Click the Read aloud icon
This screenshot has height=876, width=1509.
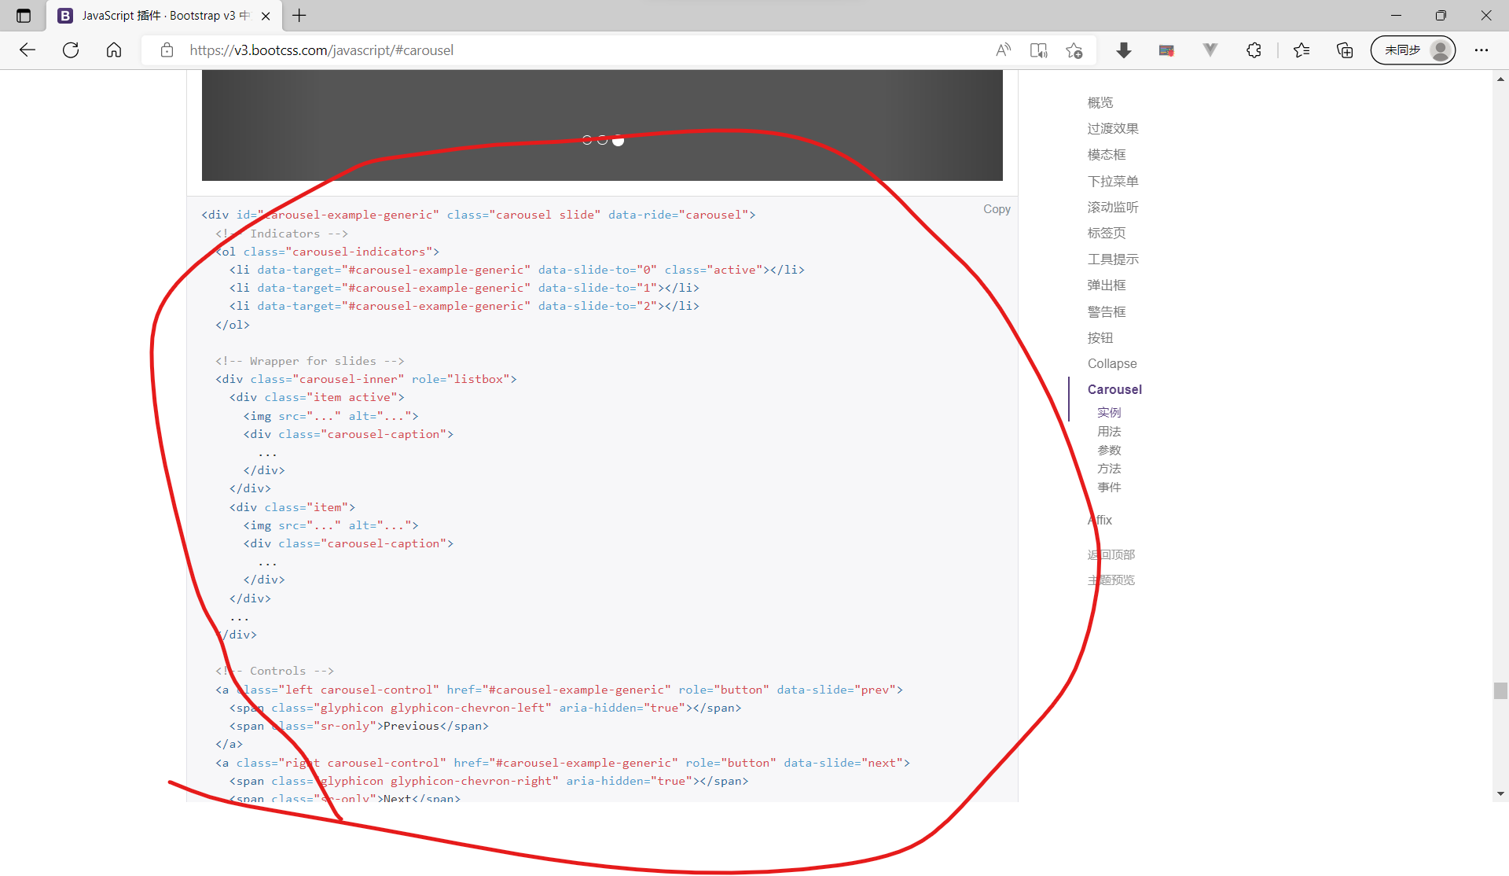[1004, 50]
